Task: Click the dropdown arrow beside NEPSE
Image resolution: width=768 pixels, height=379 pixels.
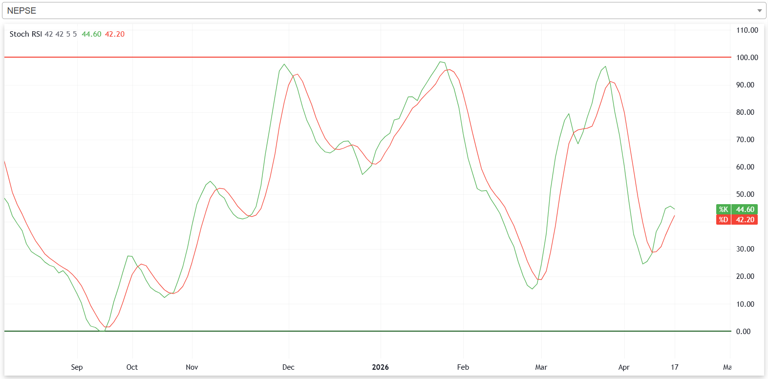Action: pyautogui.click(x=759, y=11)
